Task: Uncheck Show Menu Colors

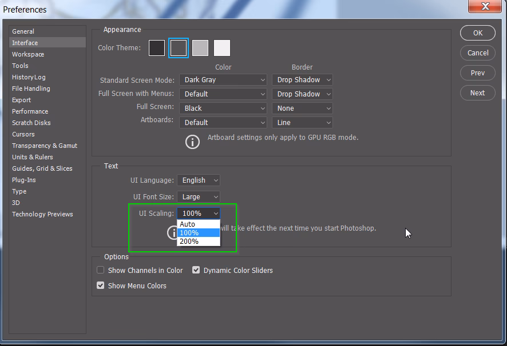Action: 100,285
